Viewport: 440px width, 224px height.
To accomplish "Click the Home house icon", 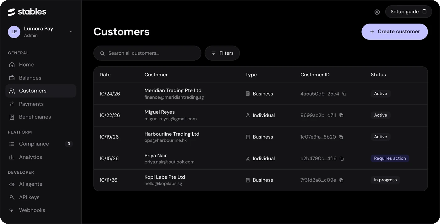I will point(12,65).
